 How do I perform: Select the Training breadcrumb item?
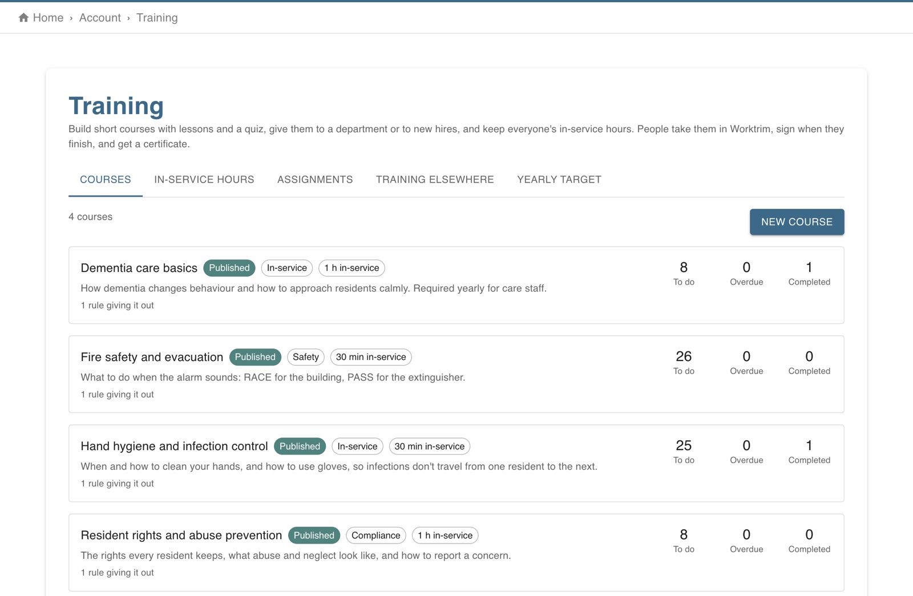tap(157, 18)
